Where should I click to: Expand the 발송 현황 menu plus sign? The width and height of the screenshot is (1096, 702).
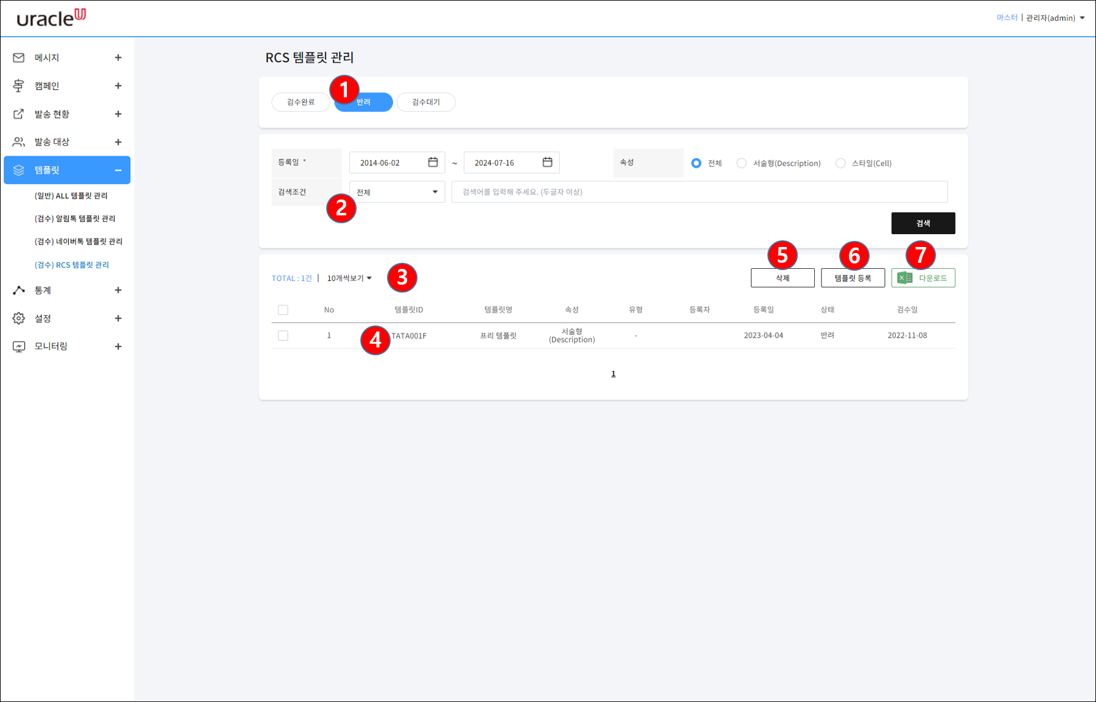[x=118, y=114]
